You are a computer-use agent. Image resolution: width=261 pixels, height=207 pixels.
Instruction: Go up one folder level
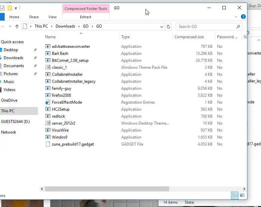(x=17, y=27)
